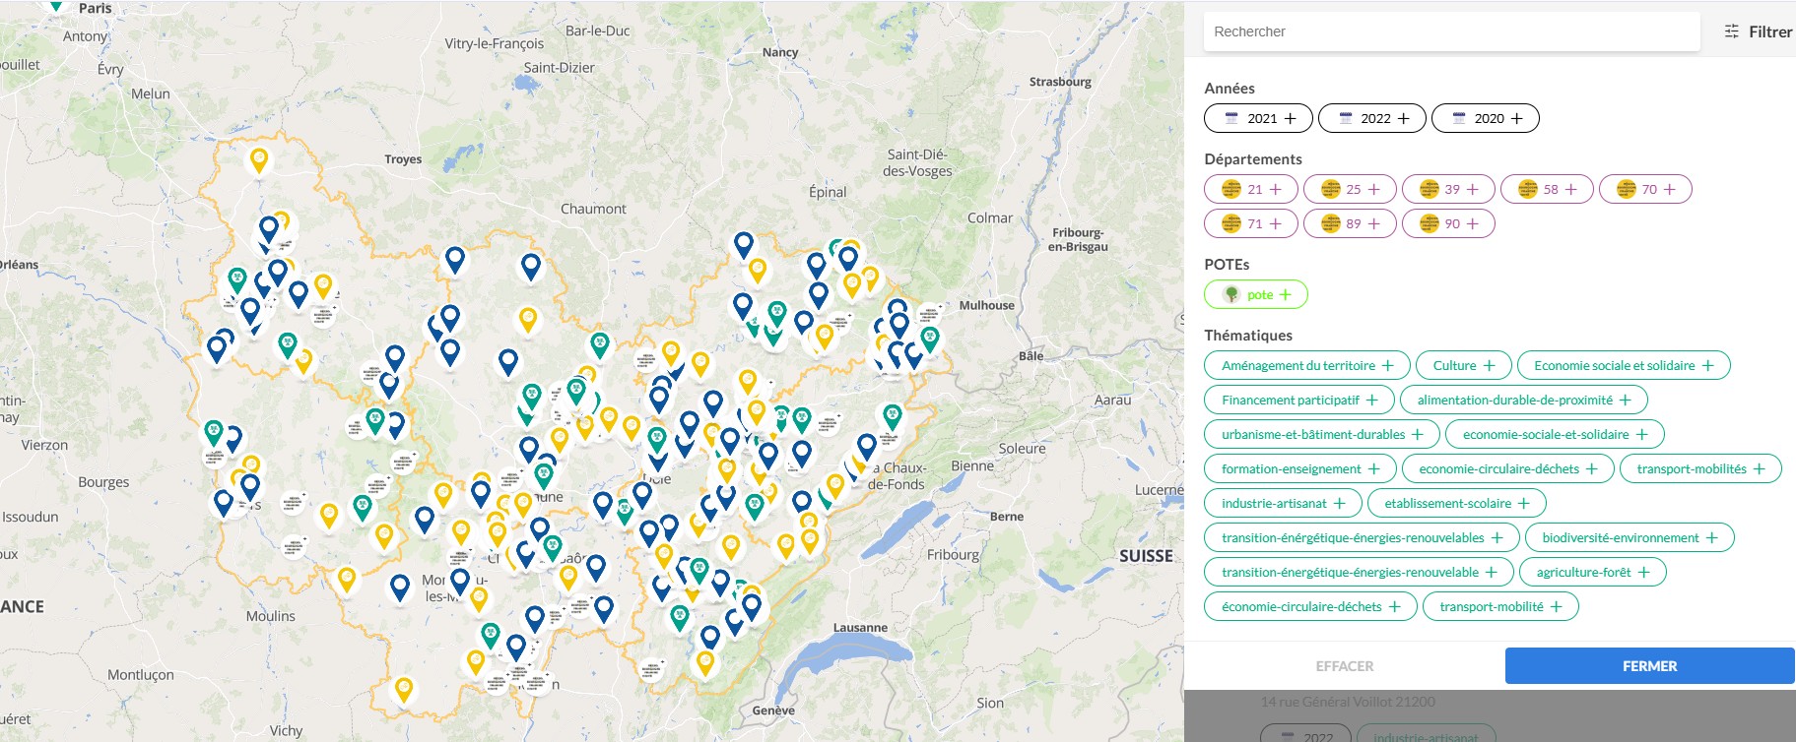Click the calendar icon in the 2021 chip
The width and height of the screenshot is (1796, 742).
coord(1231,118)
